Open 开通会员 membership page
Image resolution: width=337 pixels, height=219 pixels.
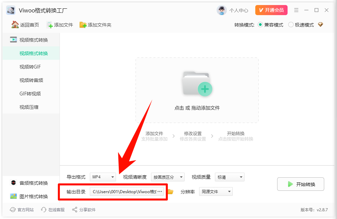coord(271,10)
